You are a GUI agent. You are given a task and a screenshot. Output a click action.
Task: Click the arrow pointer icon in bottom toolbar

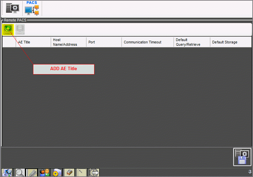pos(81,172)
